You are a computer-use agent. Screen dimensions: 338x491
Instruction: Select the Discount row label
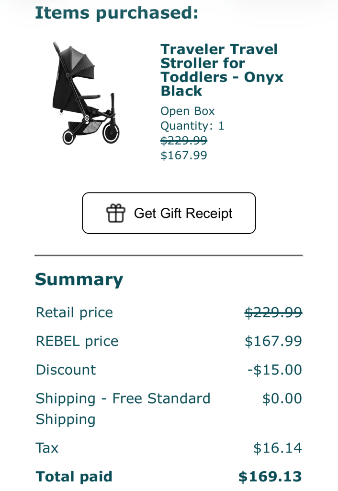66,370
